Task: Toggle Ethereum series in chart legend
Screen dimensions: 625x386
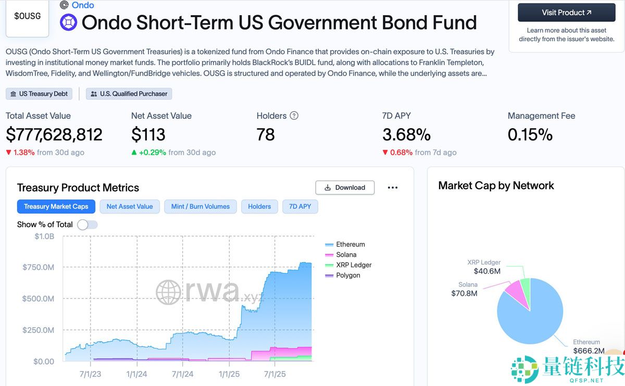Action: tap(350, 244)
